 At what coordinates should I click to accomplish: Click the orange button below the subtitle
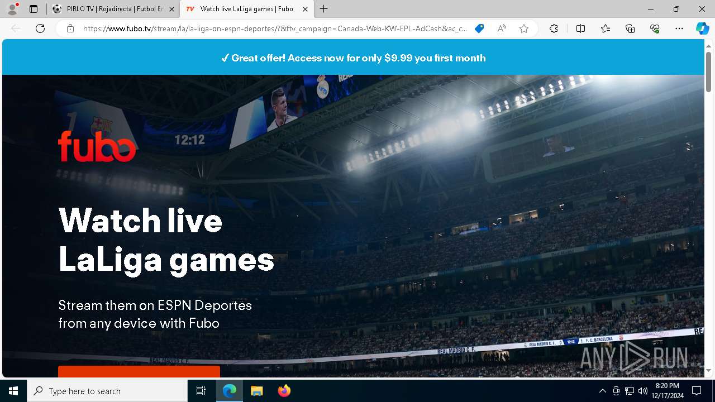(139, 372)
